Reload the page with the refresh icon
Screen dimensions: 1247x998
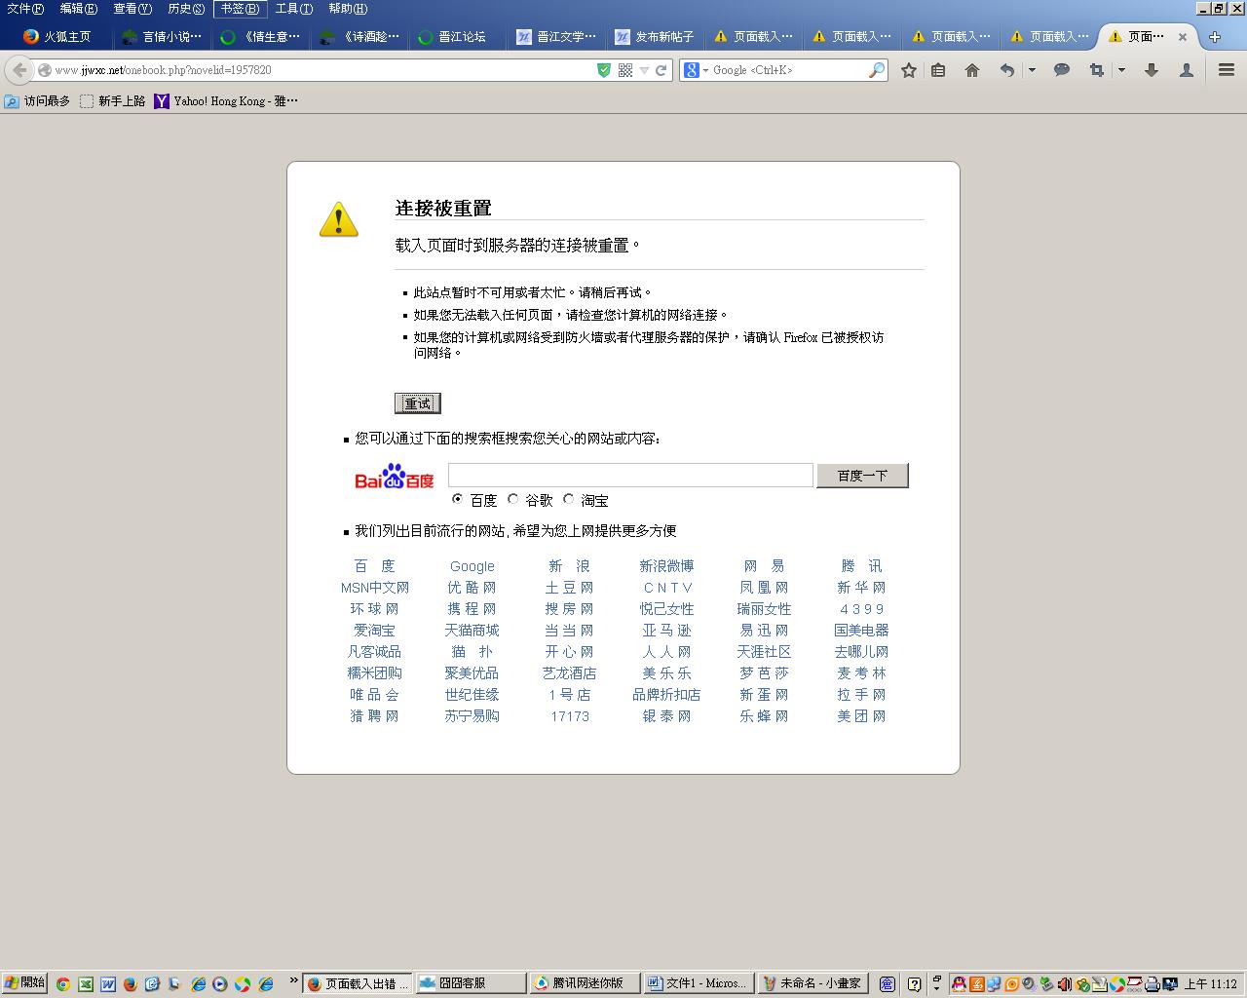661,70
